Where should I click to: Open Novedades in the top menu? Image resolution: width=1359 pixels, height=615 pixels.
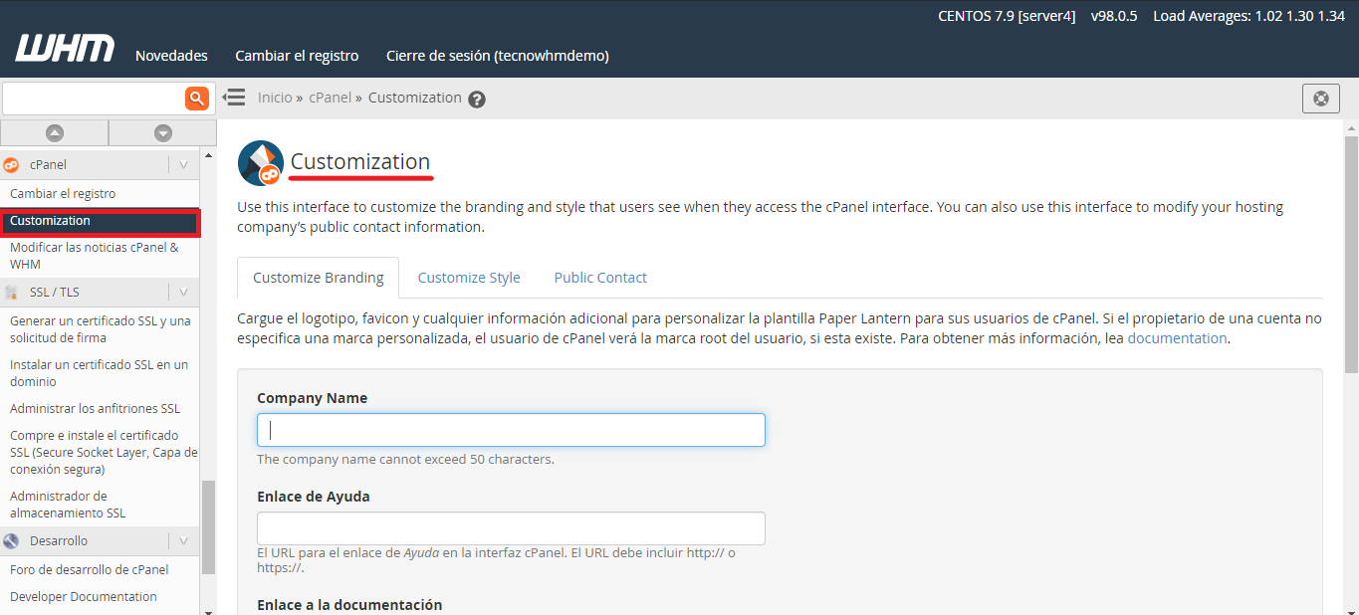coord(171,56)
